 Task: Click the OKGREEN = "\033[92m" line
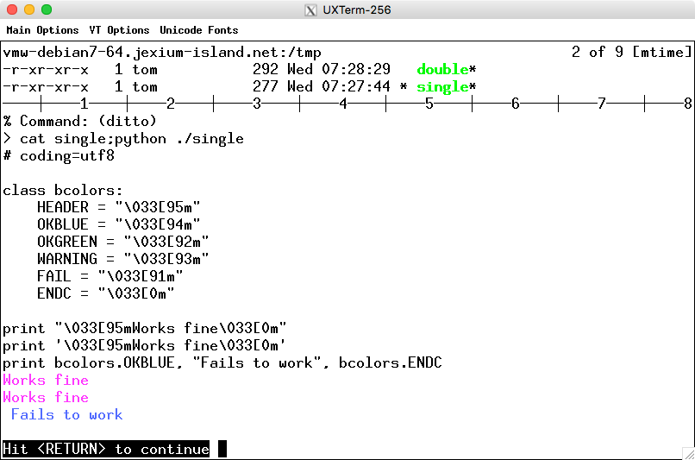tap(122, 243)
